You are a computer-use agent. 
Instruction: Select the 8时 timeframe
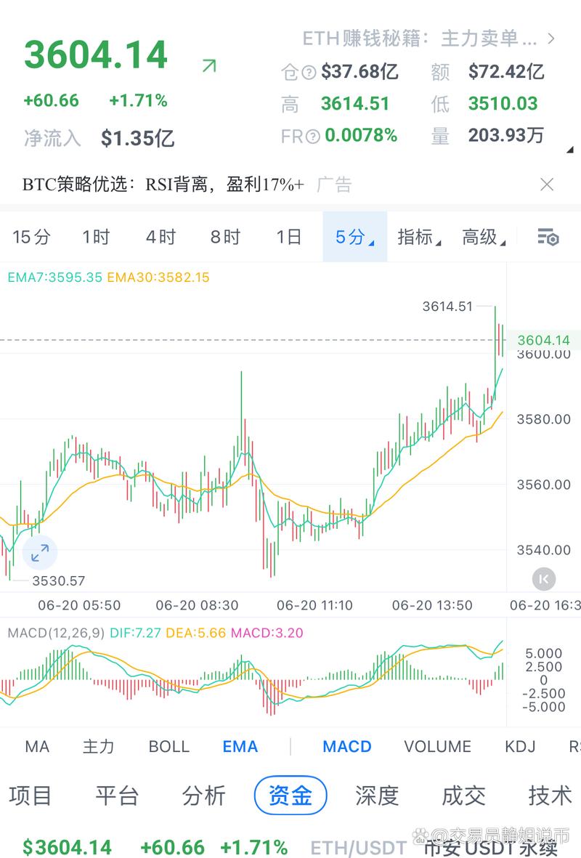225,237
